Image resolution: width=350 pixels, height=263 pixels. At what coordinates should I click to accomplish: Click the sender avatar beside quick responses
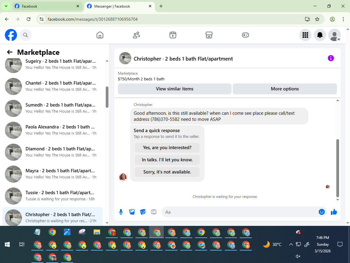coord(123,177)
